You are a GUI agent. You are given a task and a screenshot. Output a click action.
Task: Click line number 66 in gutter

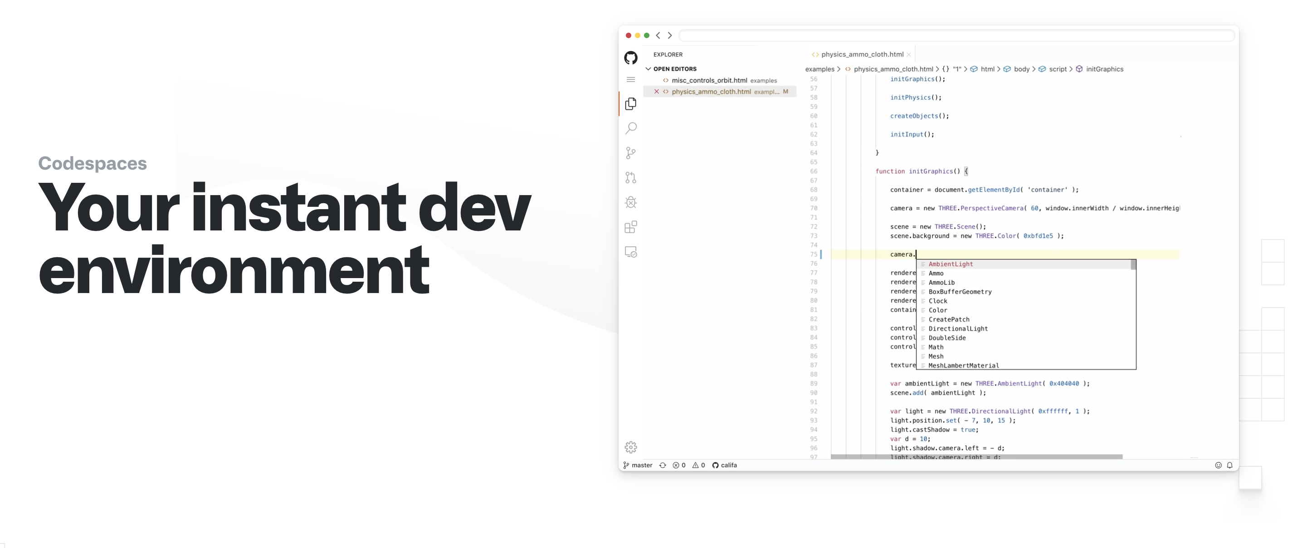coord(813,171)
